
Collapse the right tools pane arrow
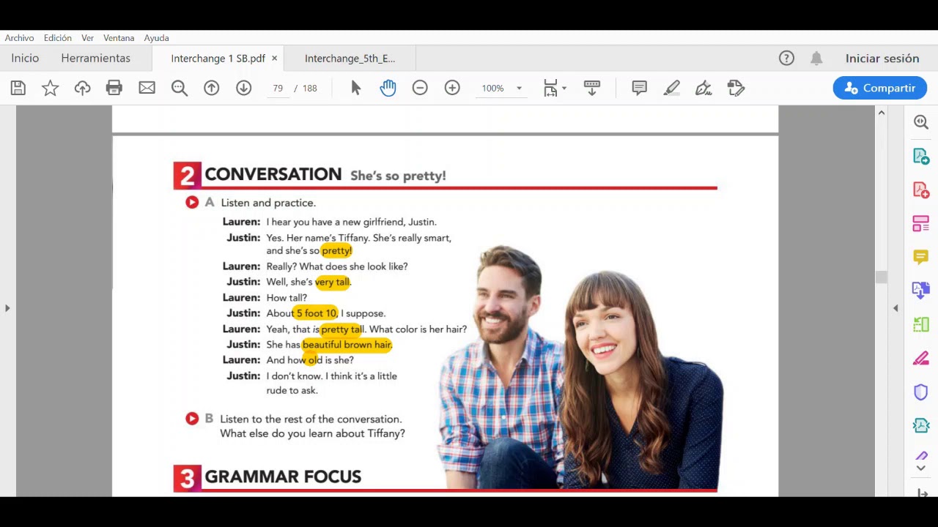[895, 308]
